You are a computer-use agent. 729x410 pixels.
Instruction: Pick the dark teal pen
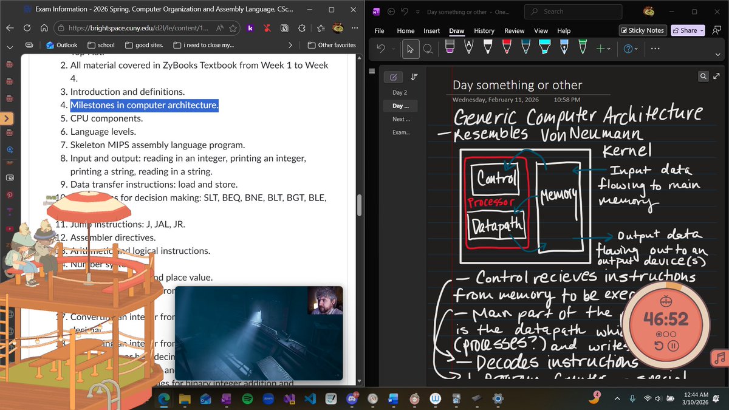point(525,48)
